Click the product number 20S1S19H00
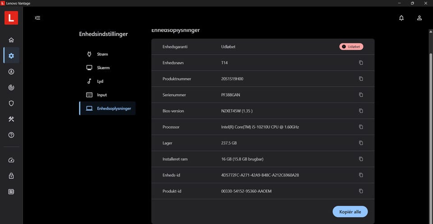This screenshot has width=433, height=224. [232, 79]
